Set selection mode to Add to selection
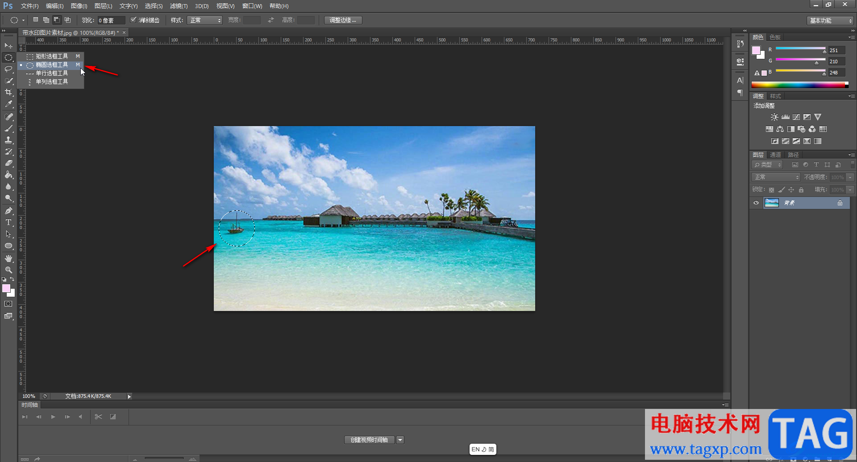Image resolution: width=857 pixels, height=462 pixels. click(46, 20)
